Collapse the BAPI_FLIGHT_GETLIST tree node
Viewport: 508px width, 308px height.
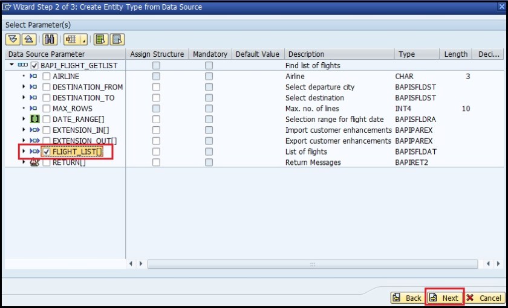[x=12, y=65]
